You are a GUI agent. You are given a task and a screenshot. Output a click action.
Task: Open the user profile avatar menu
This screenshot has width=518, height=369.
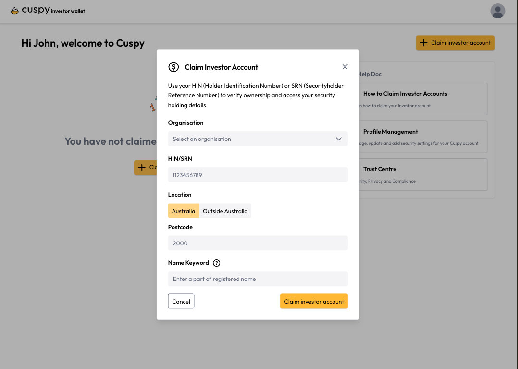pos(497,11)
